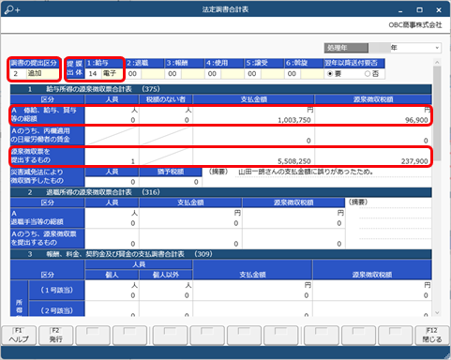Click the 災害減免法により徴収猶予したもの label
This screenshot has width=451, height=360.
click(x=47, y=176)
